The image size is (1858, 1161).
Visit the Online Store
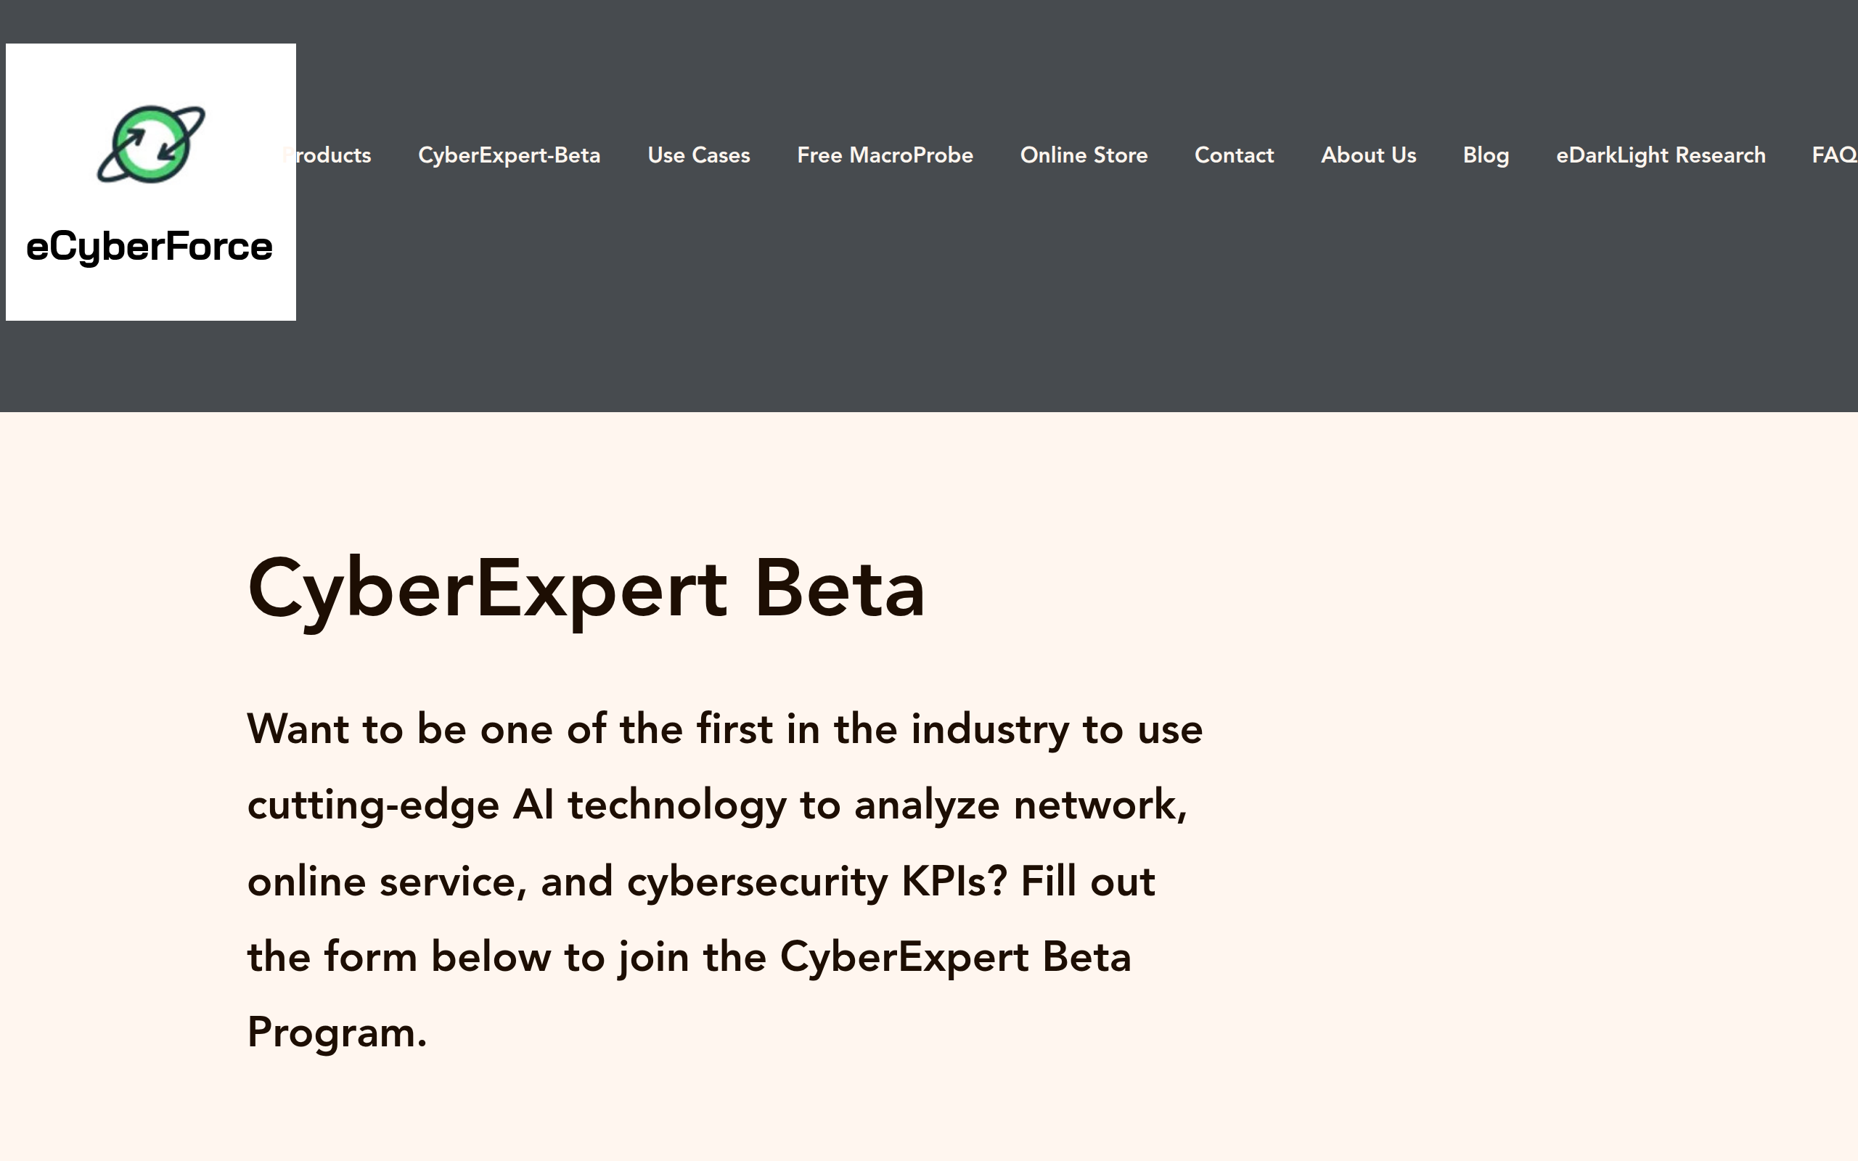pos(1084,155)
